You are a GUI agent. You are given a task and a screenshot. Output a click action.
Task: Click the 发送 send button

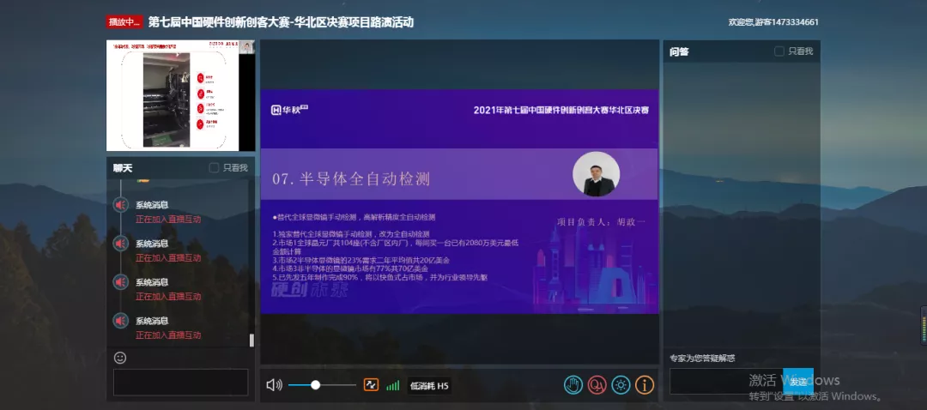(x=798, y=381)
